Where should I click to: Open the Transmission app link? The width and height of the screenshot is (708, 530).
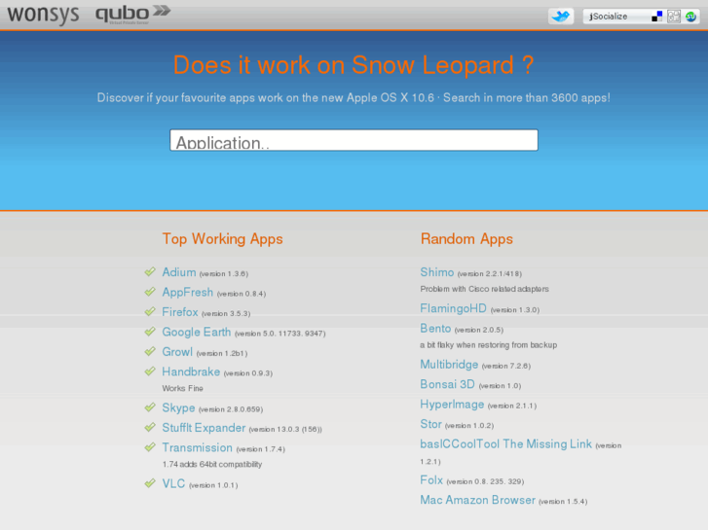pyautogui.click(x=198, y=447)
